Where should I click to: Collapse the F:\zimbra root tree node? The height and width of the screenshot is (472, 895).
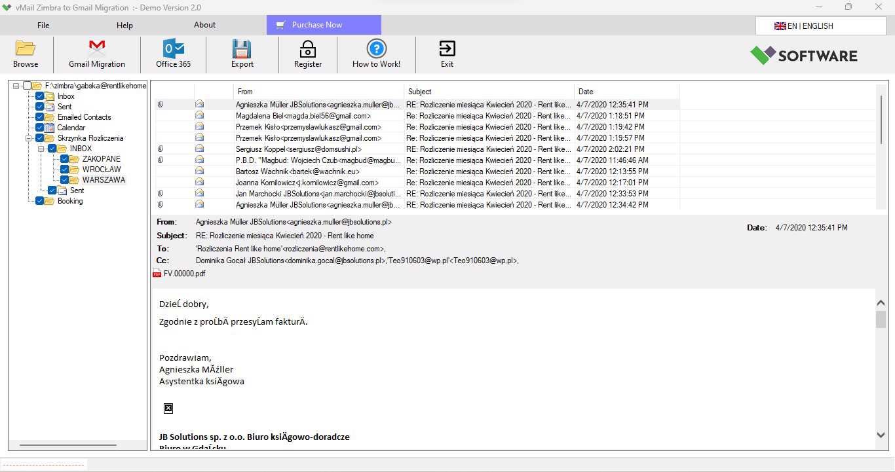click(x=16, y=86)
